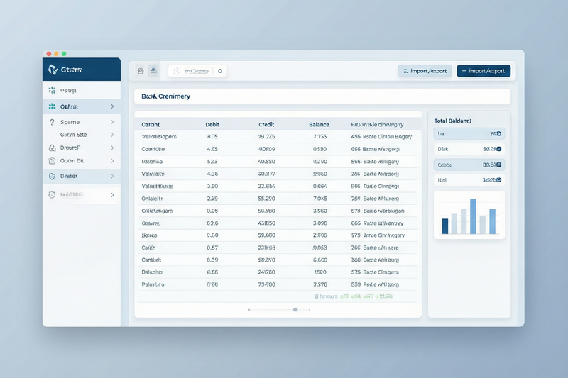Image resolution: width=568 pixels, height=378 pixels.
Task: Toggle the indicator on the Cebce balance row
Action: [x=499, y=165]
